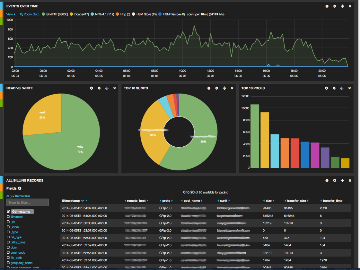Move pool_name column right
Screen dimensions: 360x270
pyautogui.click(x=202, y=201)
